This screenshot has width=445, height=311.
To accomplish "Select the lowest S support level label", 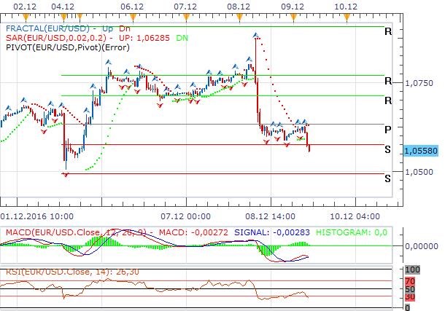I will pyautogui.click(x=387, y=178).
